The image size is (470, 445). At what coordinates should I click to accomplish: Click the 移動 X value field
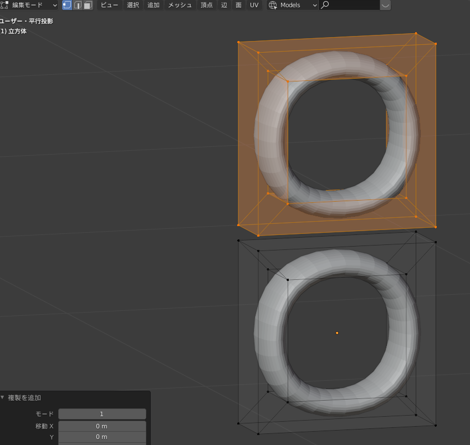[x=102, y=426]
